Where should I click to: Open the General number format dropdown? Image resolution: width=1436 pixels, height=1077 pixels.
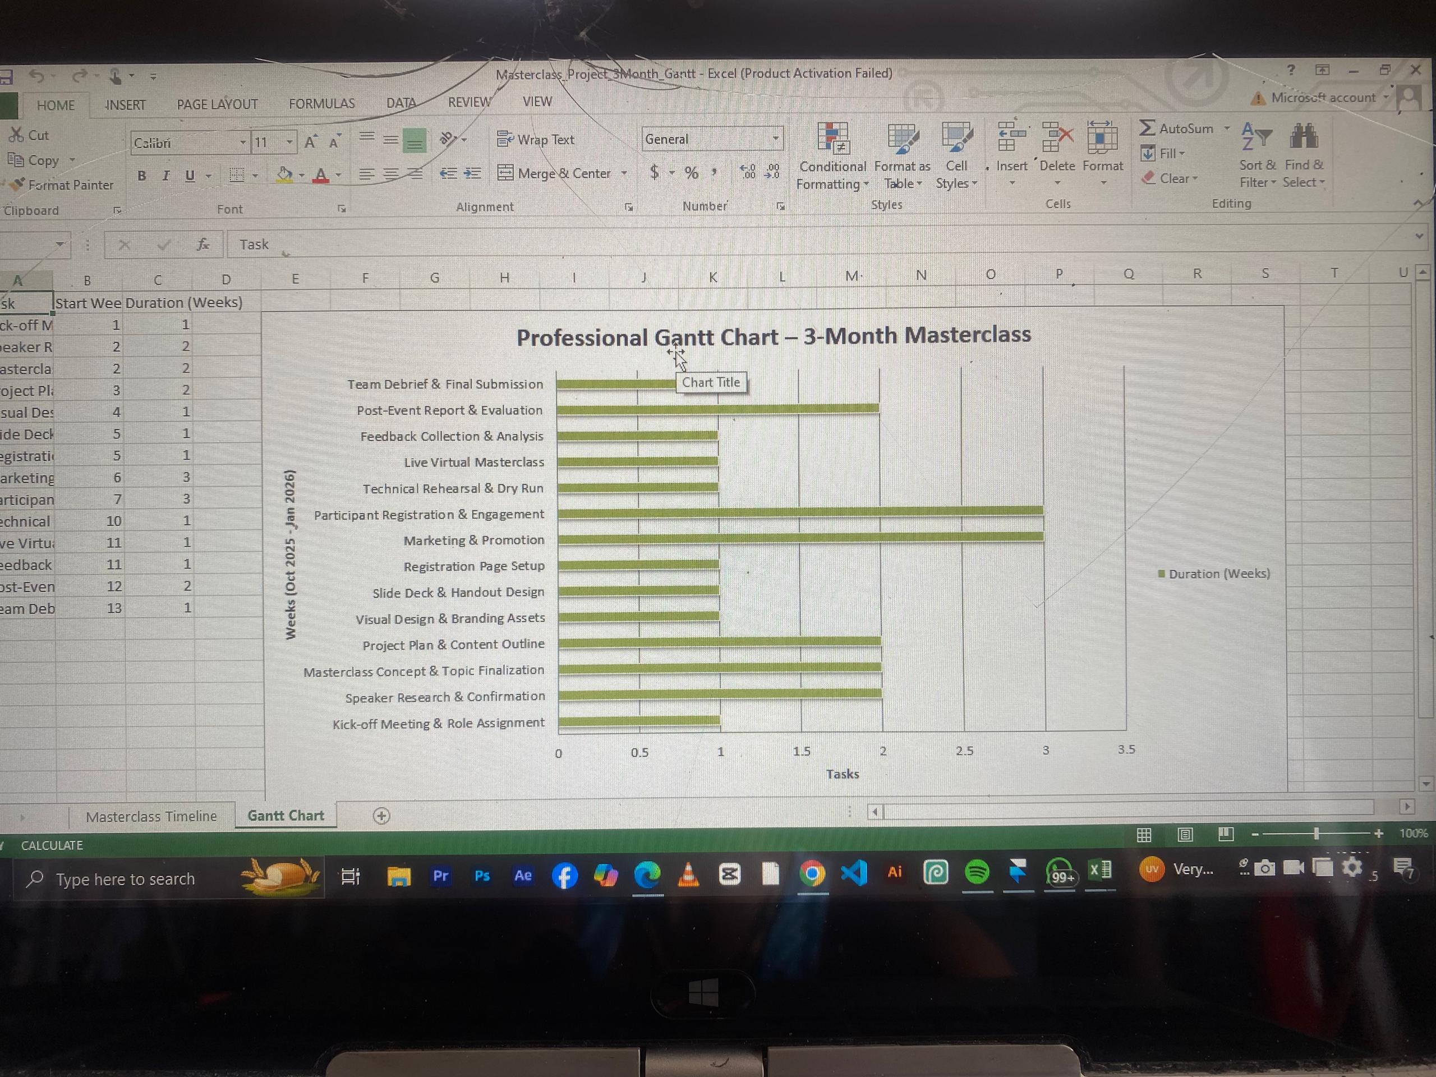pos(775,139)
